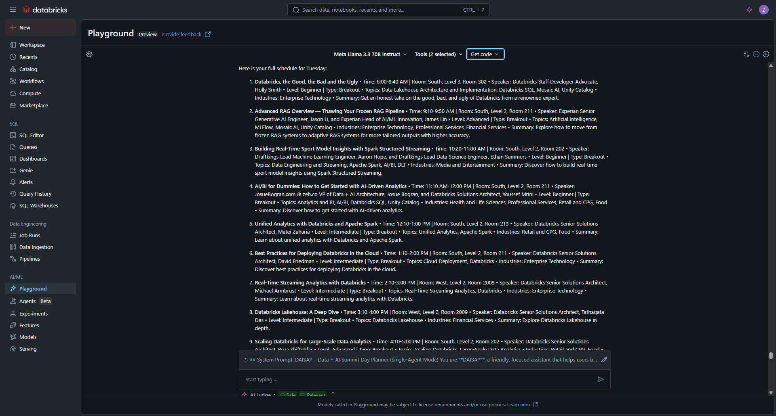Click scrollbar down arrow

point(771,393)
